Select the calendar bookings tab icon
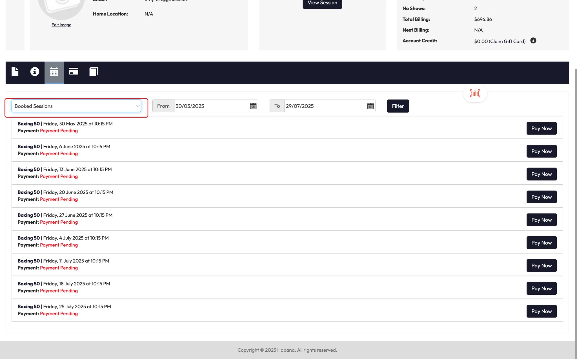Image resolution: width=577 pixels, height=359 pixels. (54, 72)
